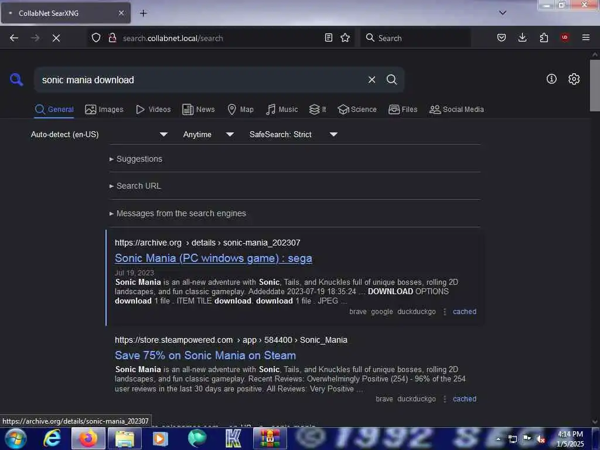Click the SearXNG magnifier logo
Viewport: 600px width, 450px height.
[16, 80]
